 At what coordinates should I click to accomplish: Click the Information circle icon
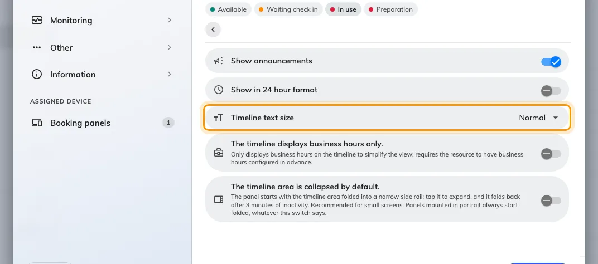37,74
